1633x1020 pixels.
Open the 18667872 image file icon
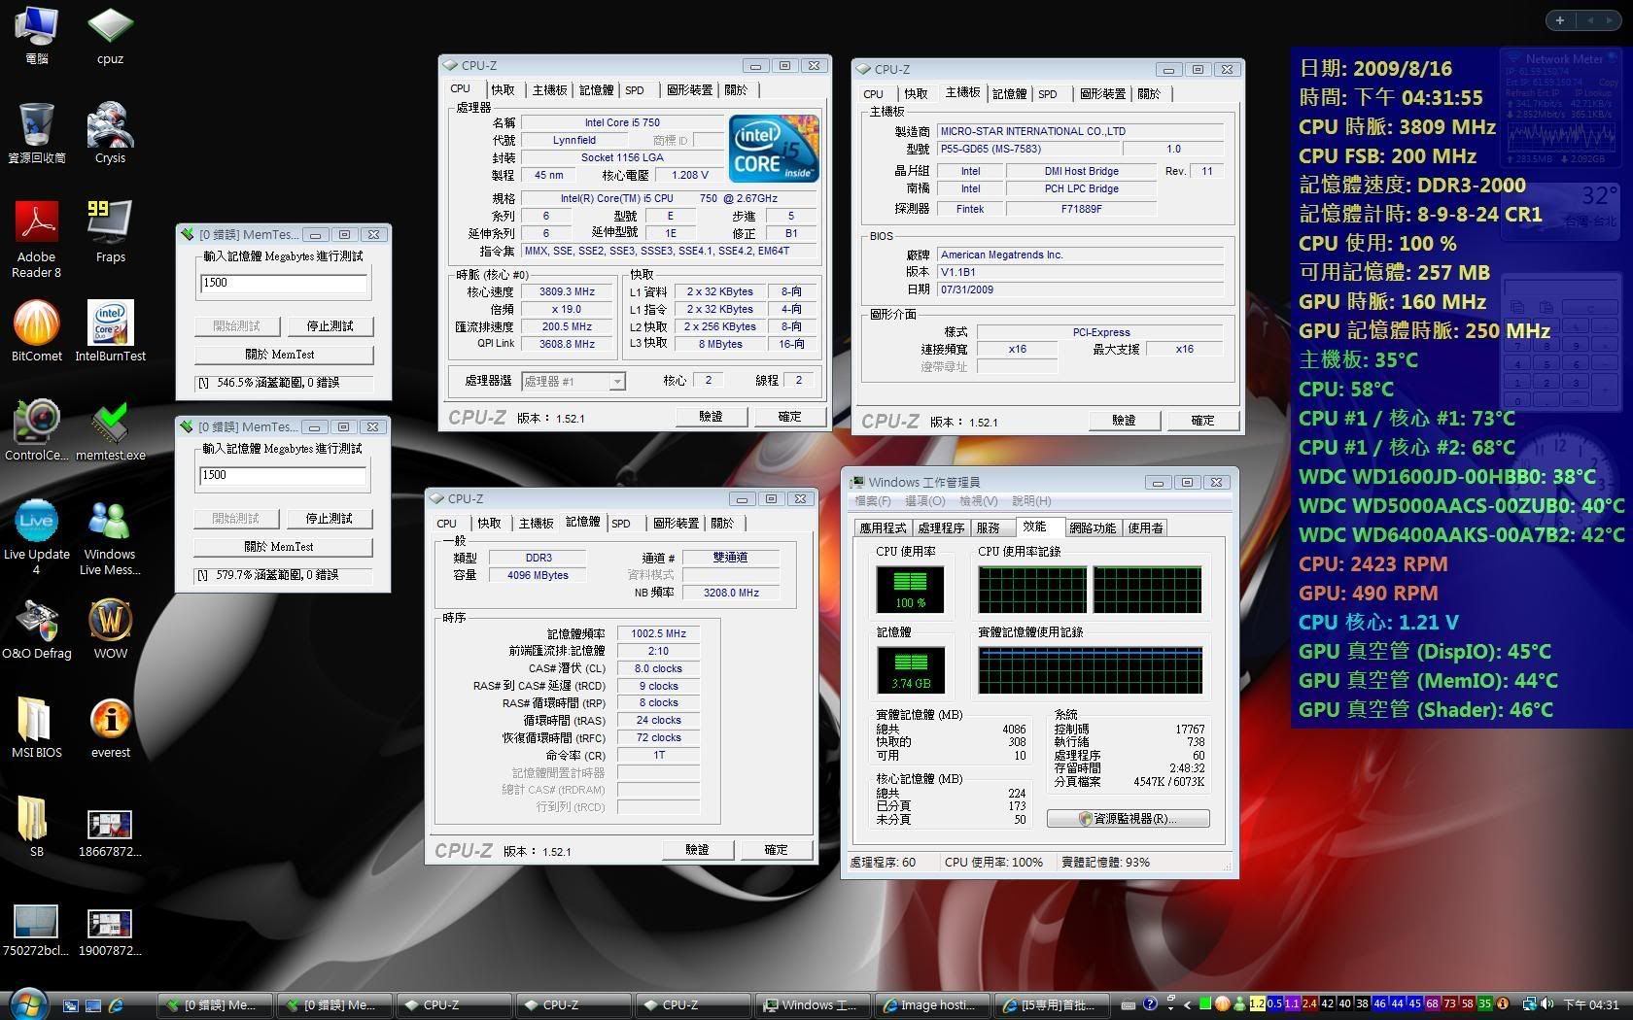click(110, 834)
